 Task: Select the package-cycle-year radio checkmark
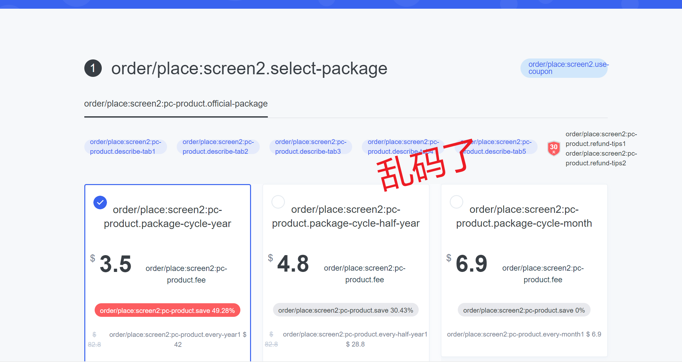point(100,202)
